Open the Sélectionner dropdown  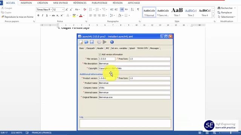[227, 17]
